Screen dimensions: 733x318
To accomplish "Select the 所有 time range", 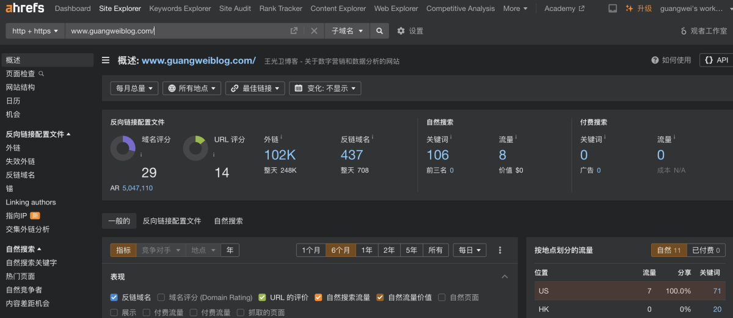I will 436,250.
